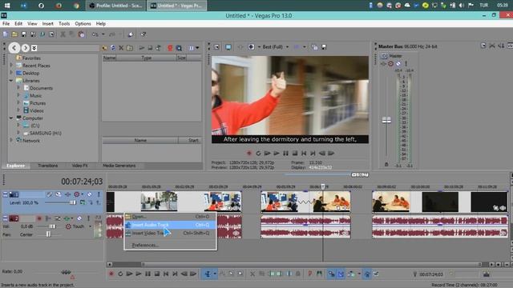This screenshot has height=288, width=513.
Task: Mute the video track 1
Action: coord(89,194)
